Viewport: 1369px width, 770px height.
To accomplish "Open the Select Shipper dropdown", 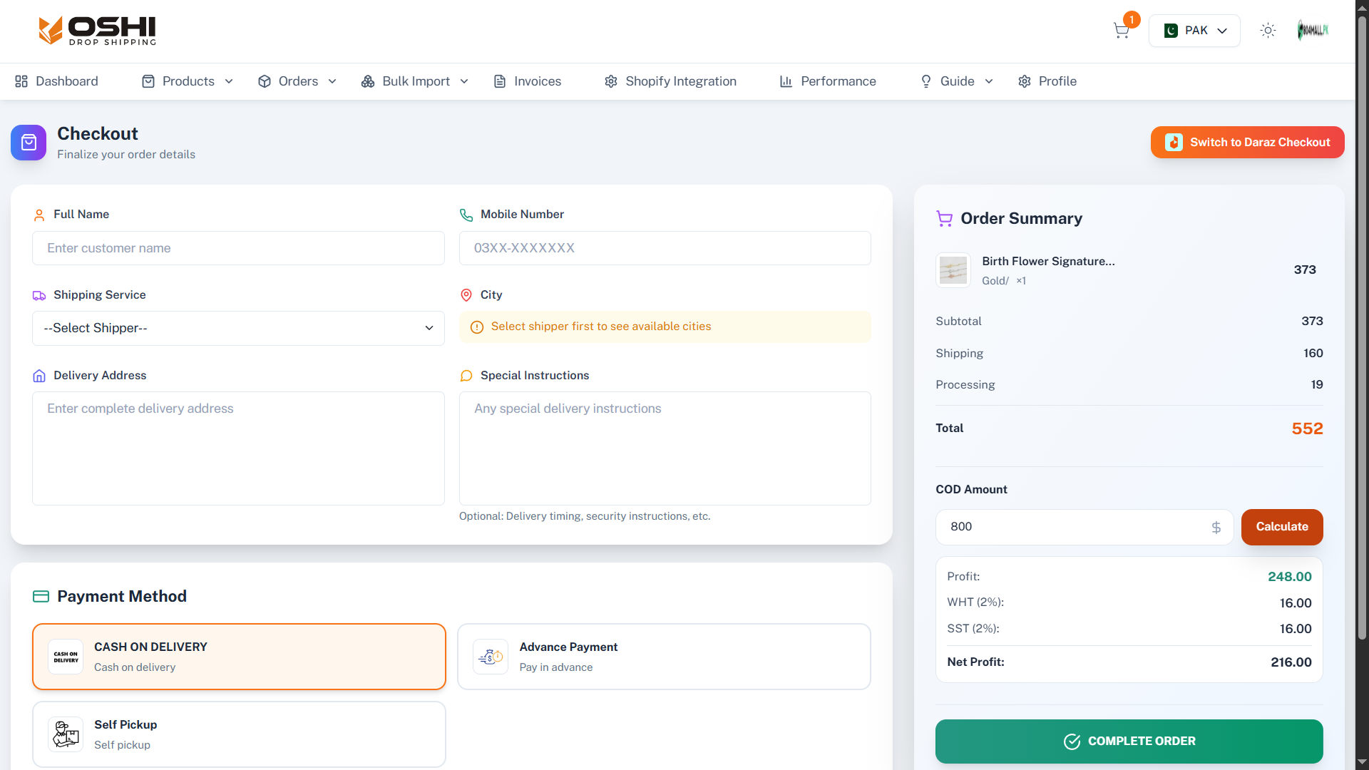I will [238, 328].
